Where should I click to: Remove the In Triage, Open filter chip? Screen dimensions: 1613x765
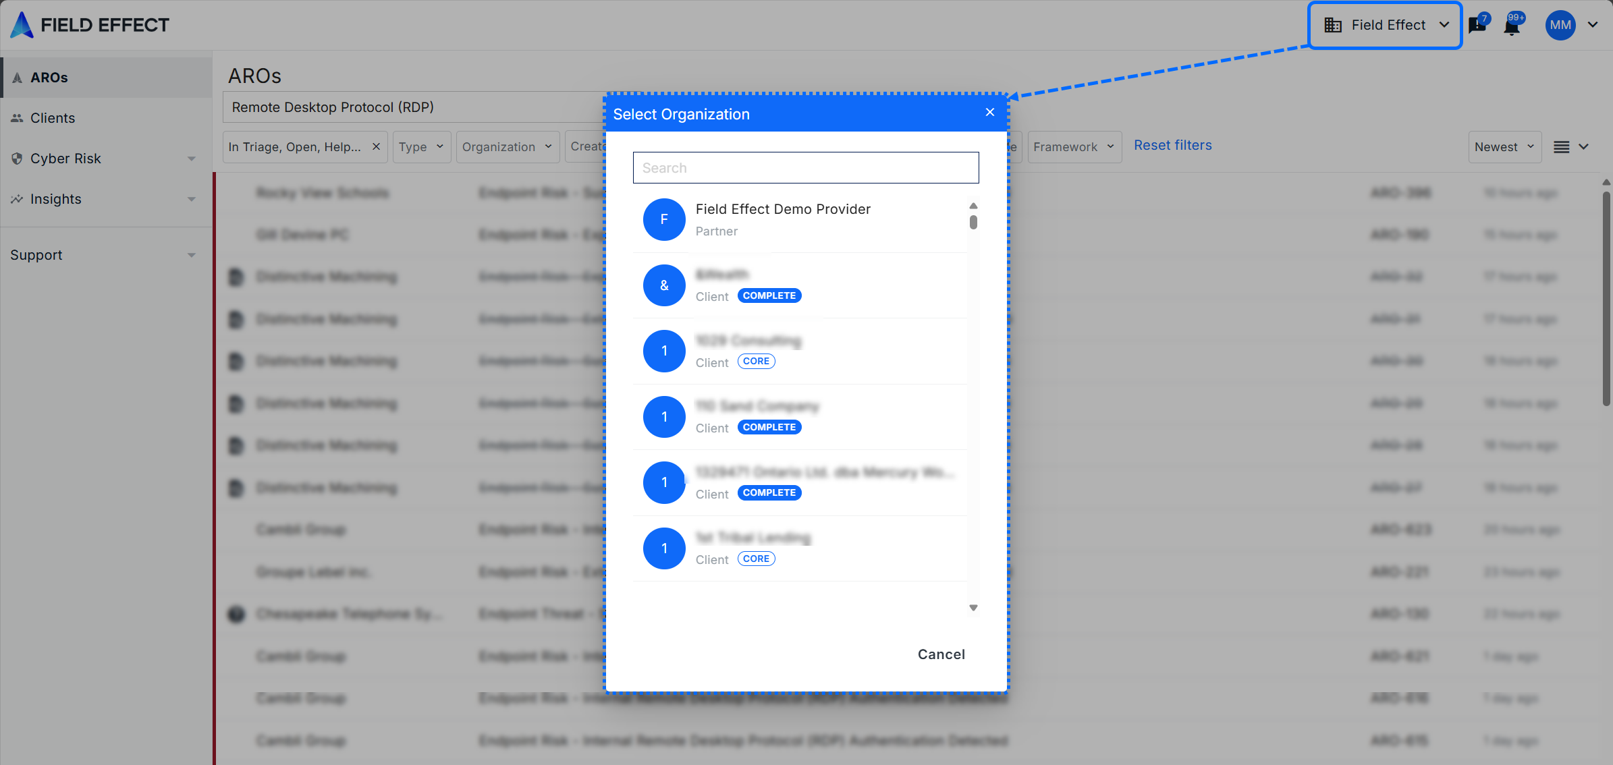click(x=377, y=146)
